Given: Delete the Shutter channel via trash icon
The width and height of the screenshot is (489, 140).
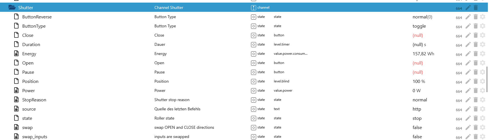Looking at the screenshot, I should [x=476, y=7].
